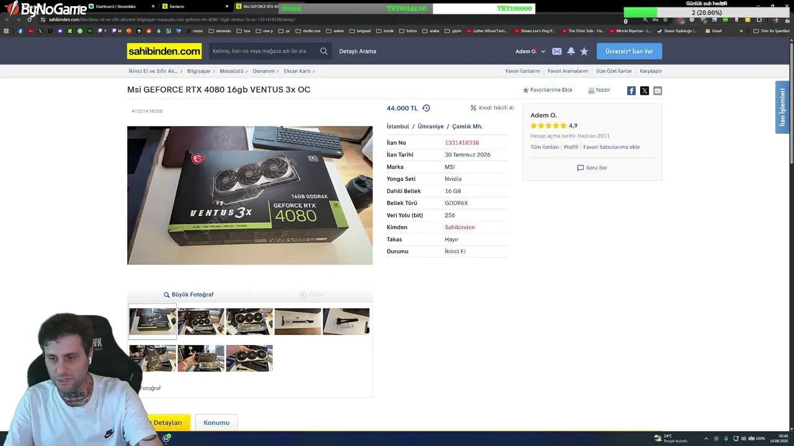Image resolution: width=794 pixels, height=446 pixels.
Task: Open the Tüm Yer İşaretleri folder
Action: [772, 31]
